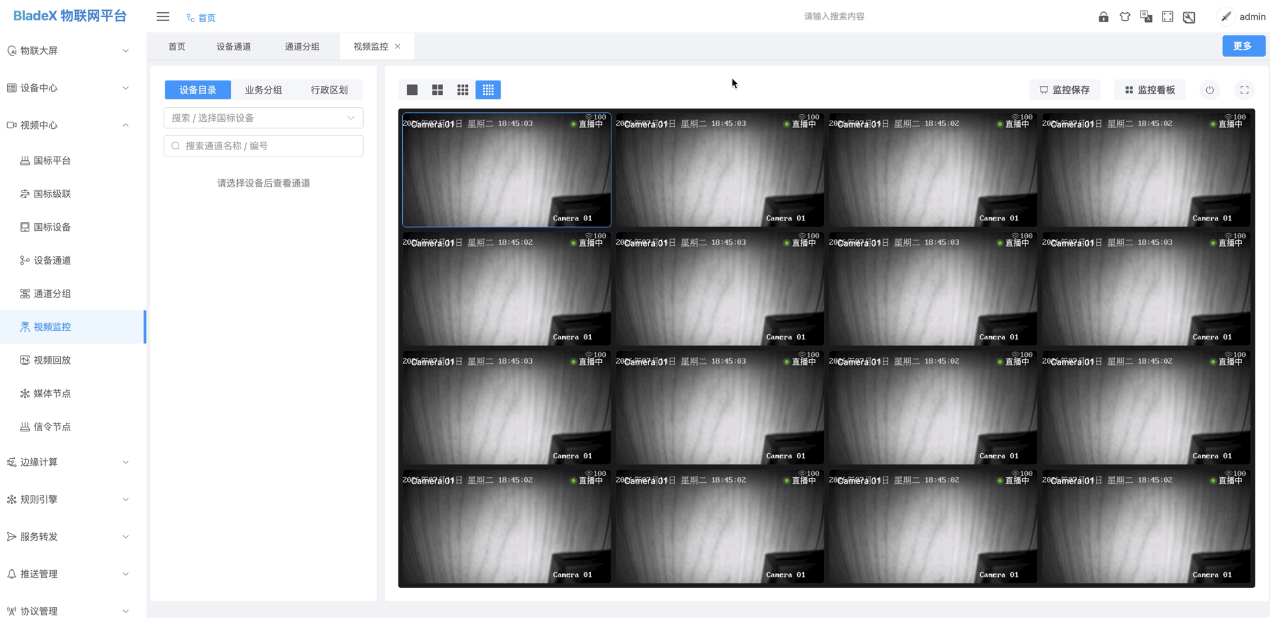Select the first tile in the second row
The height and width of the screenshot is (619, 1270).
click(506, 289)
